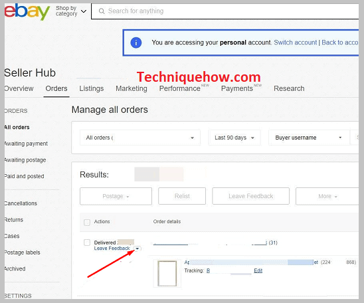Open Archived in sidebar
The image size is (364, 303).
(x=15, y=268)
